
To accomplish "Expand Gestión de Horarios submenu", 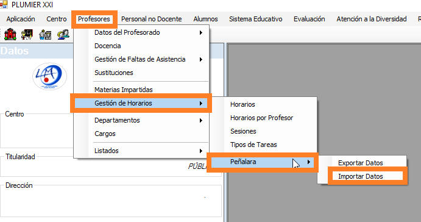I will point(141,103).
